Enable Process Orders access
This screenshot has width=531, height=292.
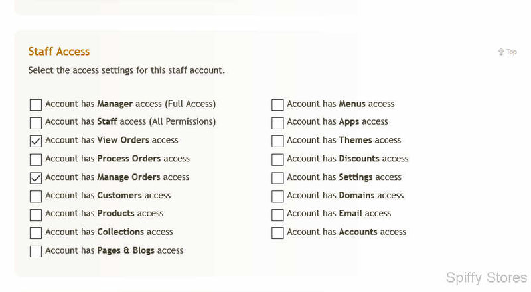[36, 159]
